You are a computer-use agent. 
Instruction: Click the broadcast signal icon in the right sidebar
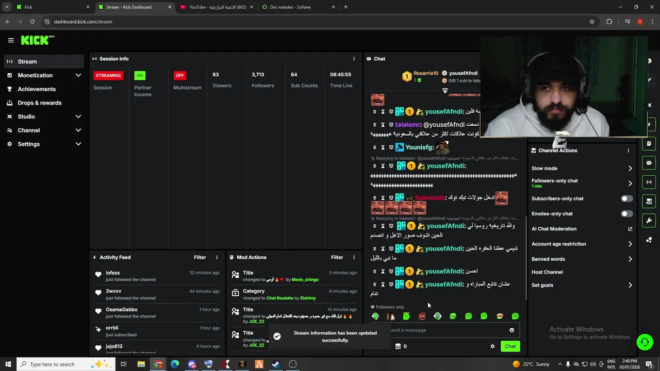pyautogui.click(x=649, y=182)
